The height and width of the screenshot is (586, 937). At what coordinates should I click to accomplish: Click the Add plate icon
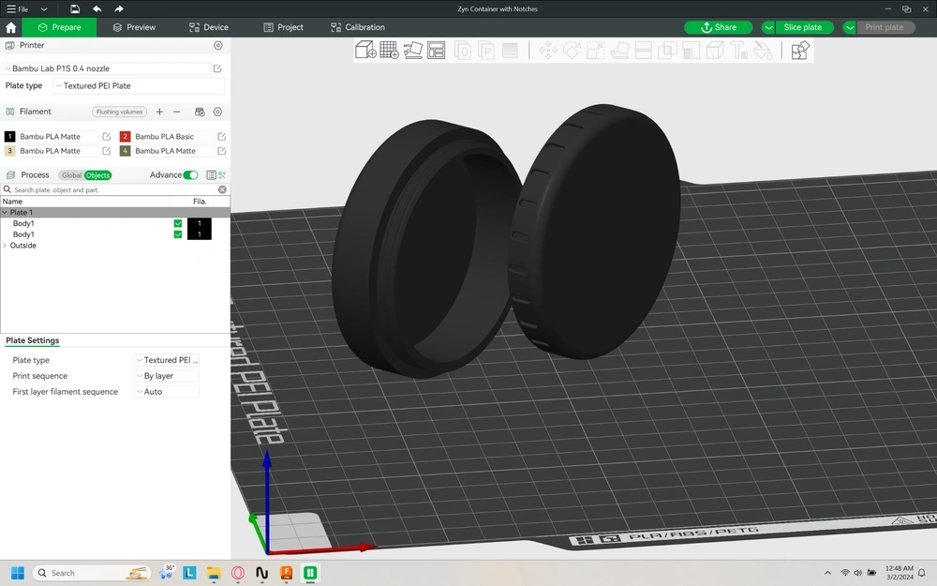click(389, 51)
